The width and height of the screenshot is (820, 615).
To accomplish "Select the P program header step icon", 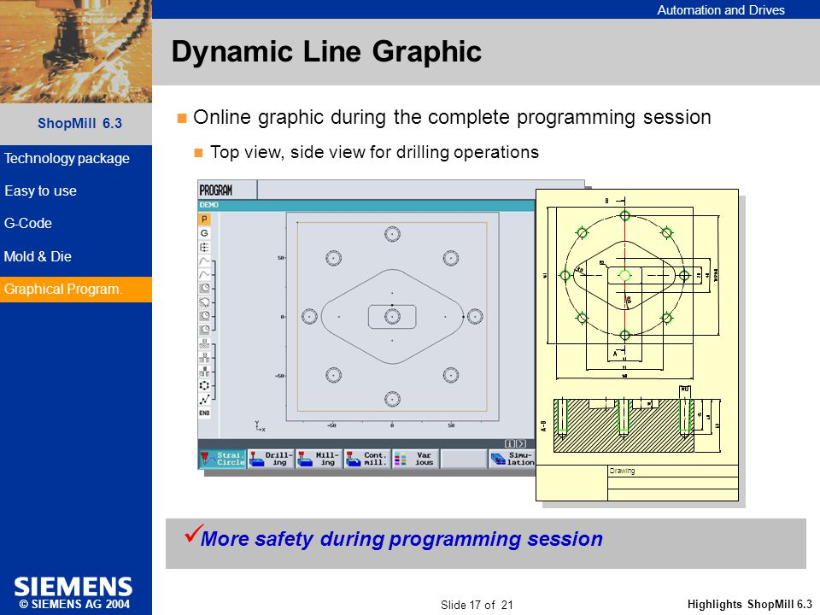I will click(x=204, y=220).
